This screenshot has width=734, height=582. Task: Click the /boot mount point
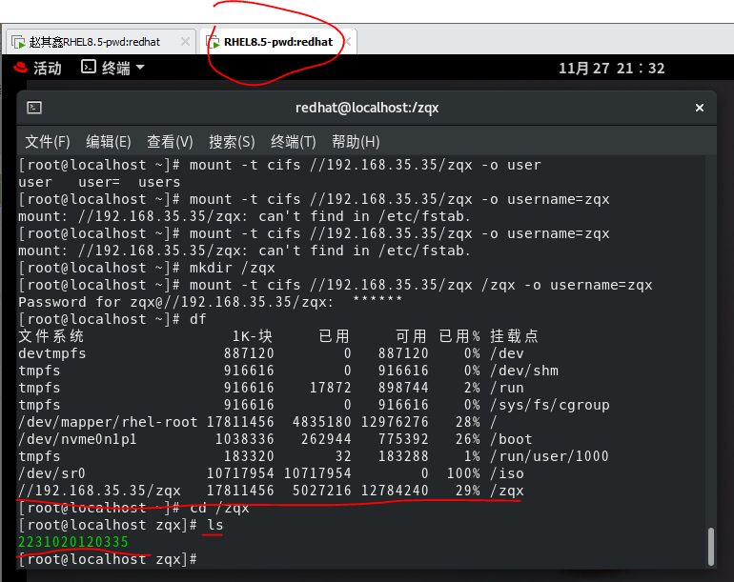[511, 439]
